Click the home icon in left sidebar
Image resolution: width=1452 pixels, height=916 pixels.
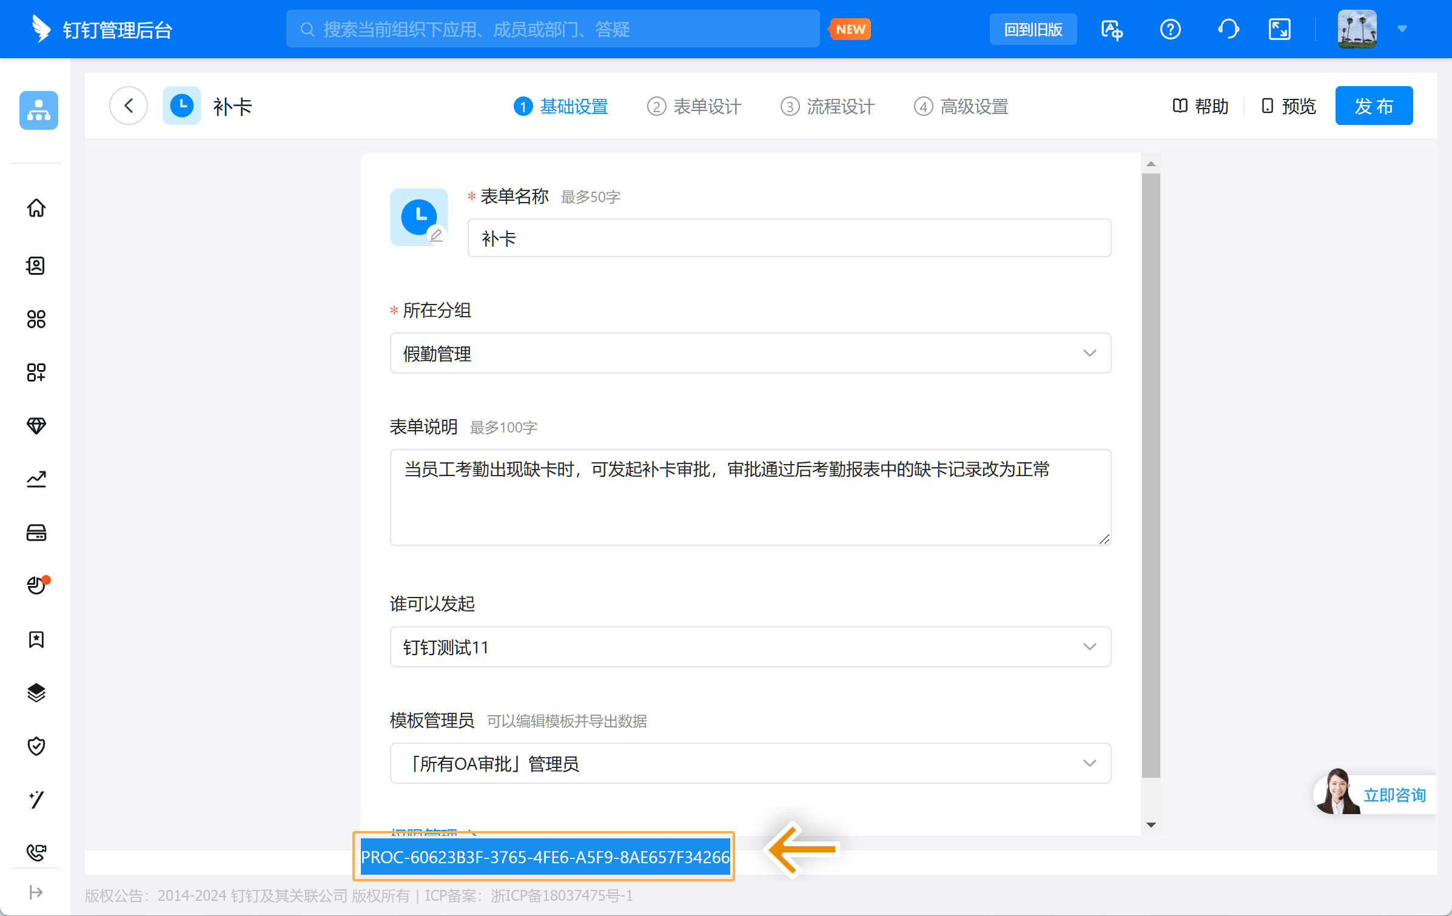pos(36,208)
